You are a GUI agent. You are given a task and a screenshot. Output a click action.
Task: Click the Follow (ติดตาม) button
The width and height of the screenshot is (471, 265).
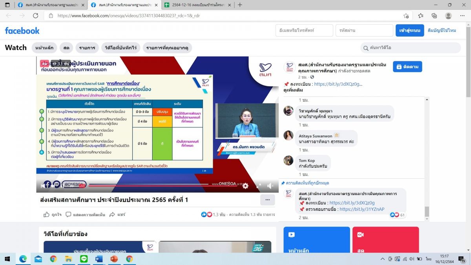(407, 67)
